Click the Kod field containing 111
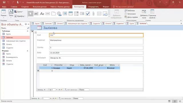 tap(96, 35)
